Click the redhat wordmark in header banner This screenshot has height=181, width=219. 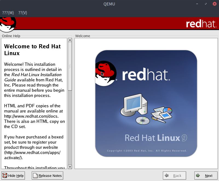(x=201, y=24)
